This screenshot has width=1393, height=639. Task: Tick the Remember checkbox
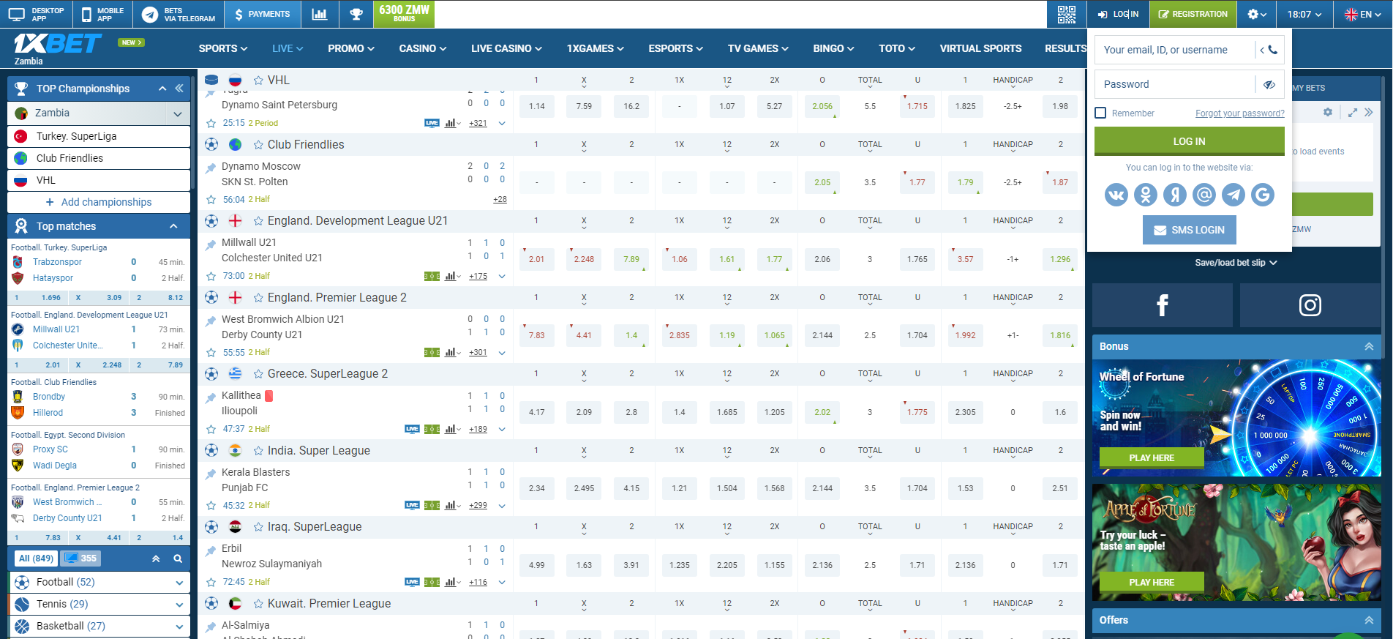pyautogui.click(x=1100, y=113)
